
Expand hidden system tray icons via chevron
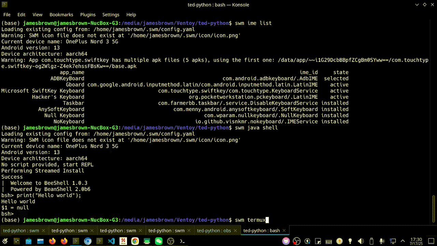[402, 241]
